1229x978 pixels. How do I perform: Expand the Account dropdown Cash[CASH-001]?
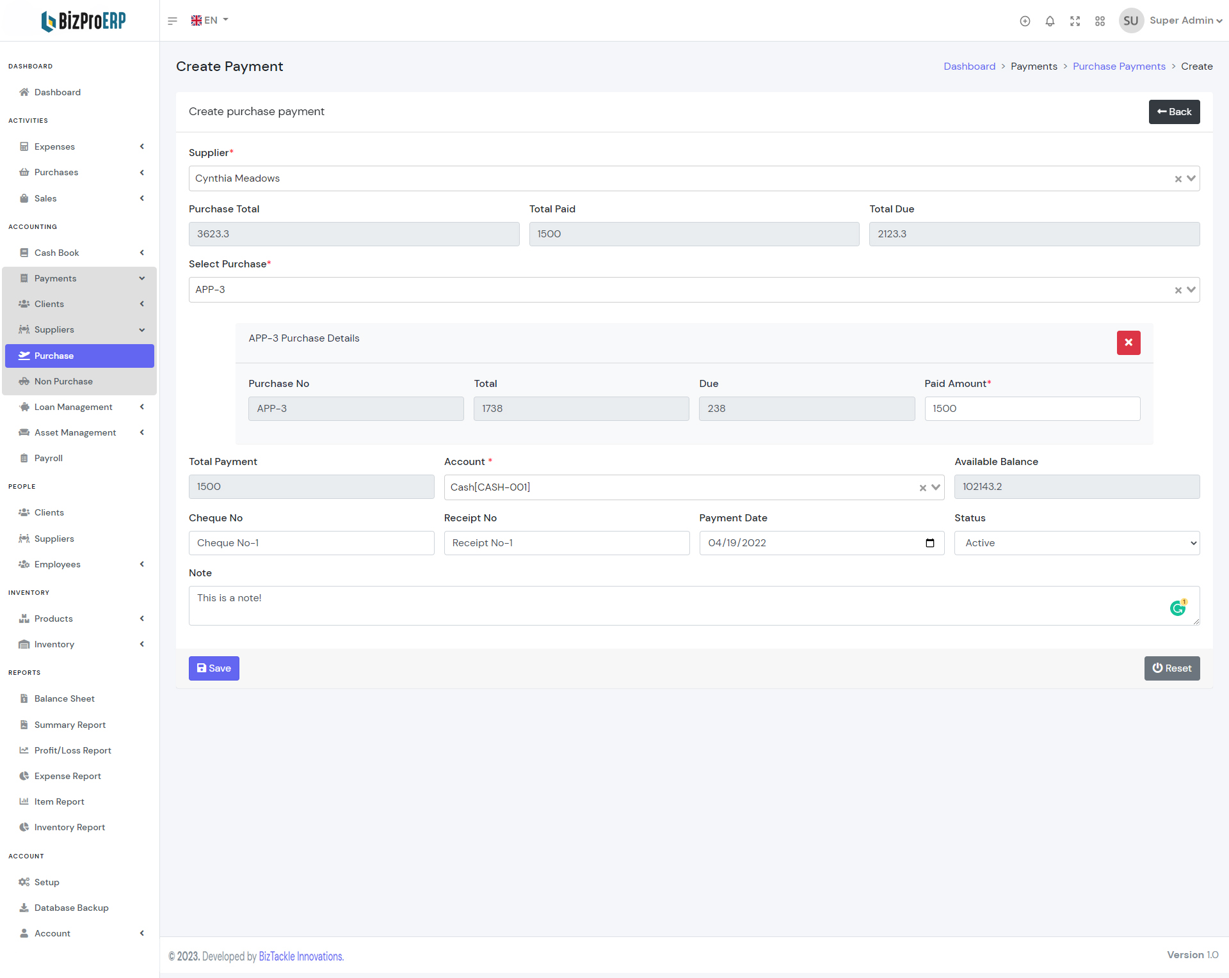pos(936,487)
